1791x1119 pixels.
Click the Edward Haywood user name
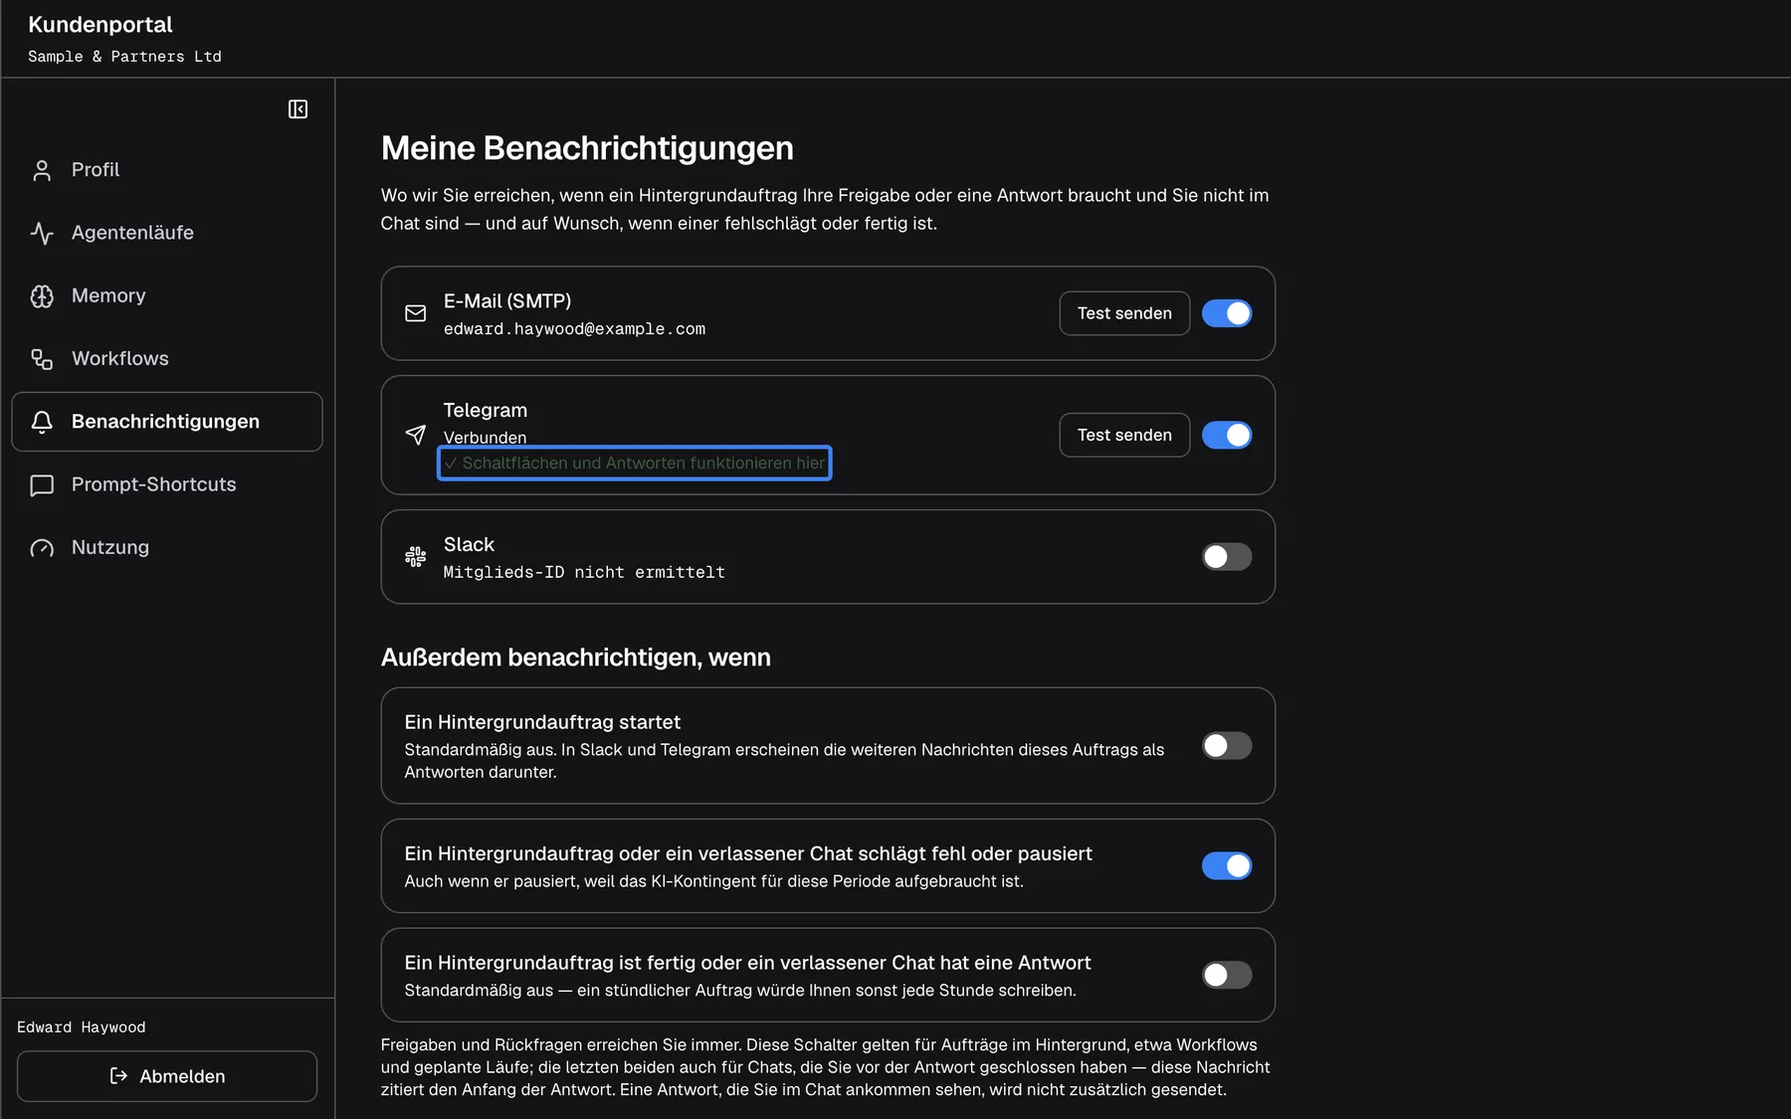tap(82, 1027)
